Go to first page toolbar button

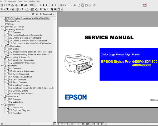coord(37,5)
